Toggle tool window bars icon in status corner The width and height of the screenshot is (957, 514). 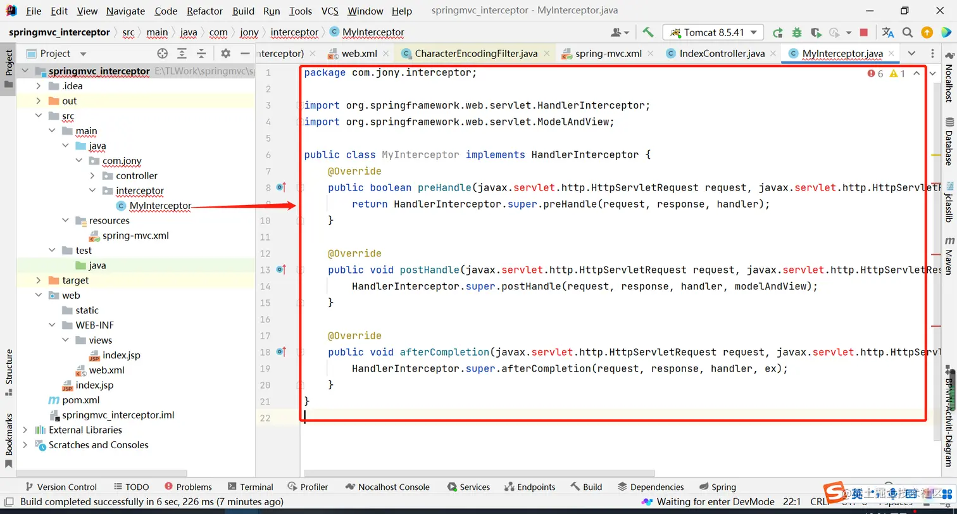(x=9, y=501)
